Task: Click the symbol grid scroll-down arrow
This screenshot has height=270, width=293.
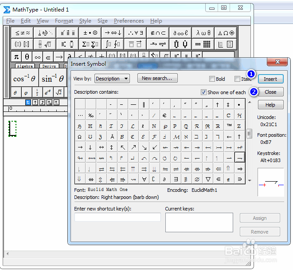Action: point(250,180)
